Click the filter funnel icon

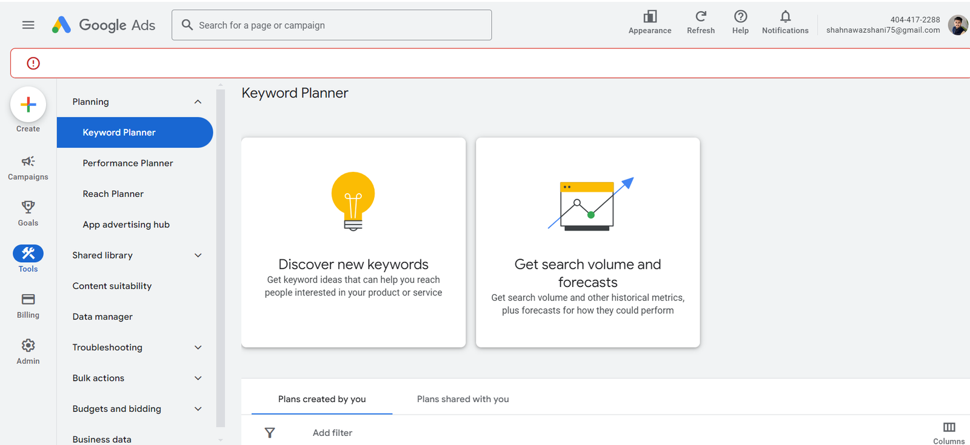click(x=270, y=432)
